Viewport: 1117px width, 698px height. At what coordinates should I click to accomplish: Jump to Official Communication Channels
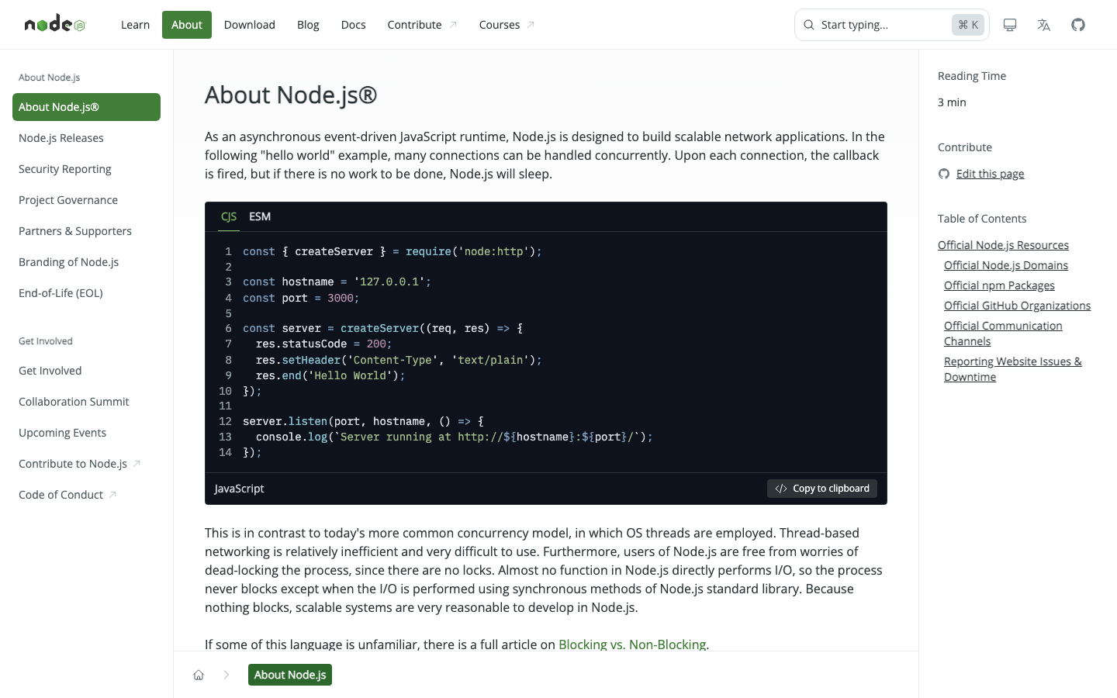tap(1003, 333)
